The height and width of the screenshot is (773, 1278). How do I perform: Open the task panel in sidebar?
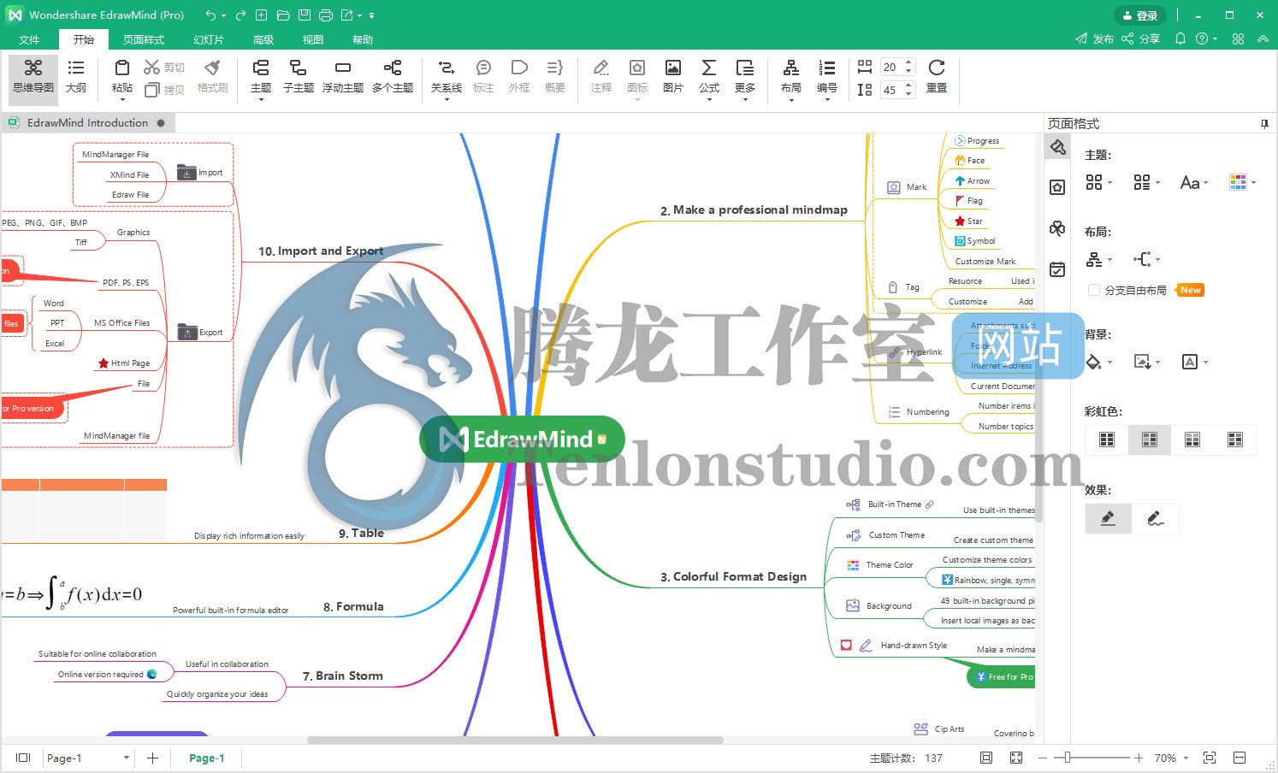pyautogui.click(x=1057, y=269)
